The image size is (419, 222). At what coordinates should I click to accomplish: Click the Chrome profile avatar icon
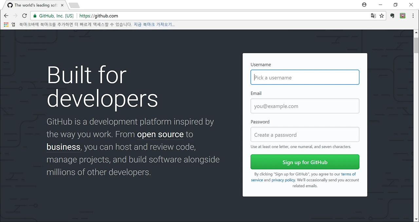pyautogui.click(x=364, y=5)
